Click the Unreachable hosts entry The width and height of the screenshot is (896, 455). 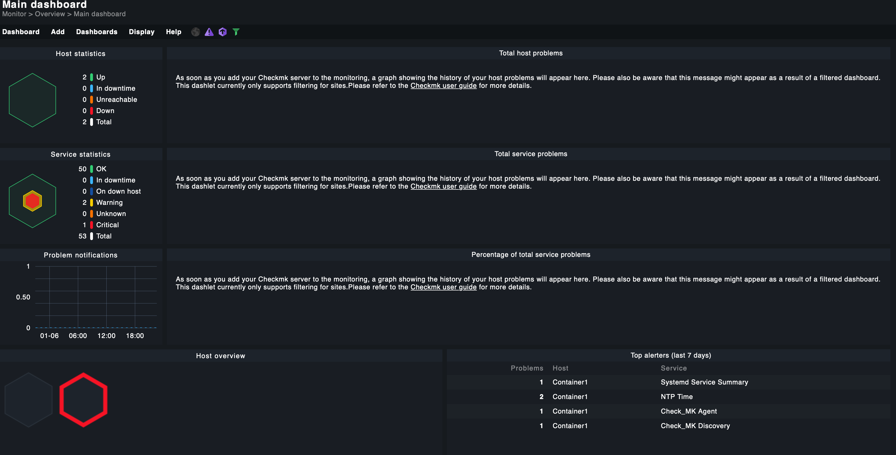109,99
